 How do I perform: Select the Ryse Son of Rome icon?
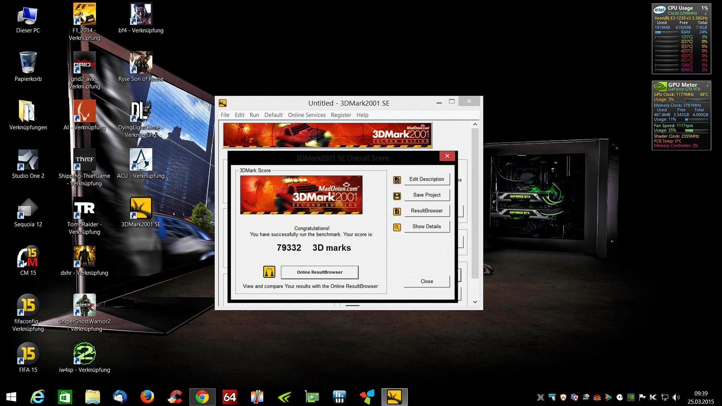point(141,67)
